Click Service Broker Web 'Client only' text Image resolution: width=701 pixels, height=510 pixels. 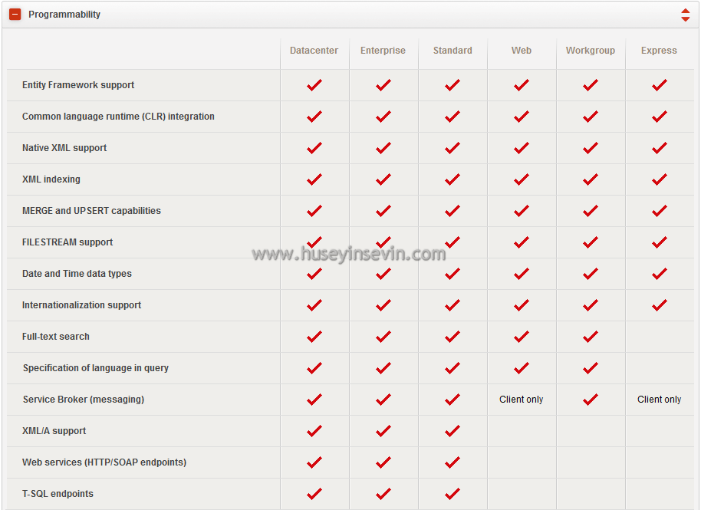click(x=522, y=400)
